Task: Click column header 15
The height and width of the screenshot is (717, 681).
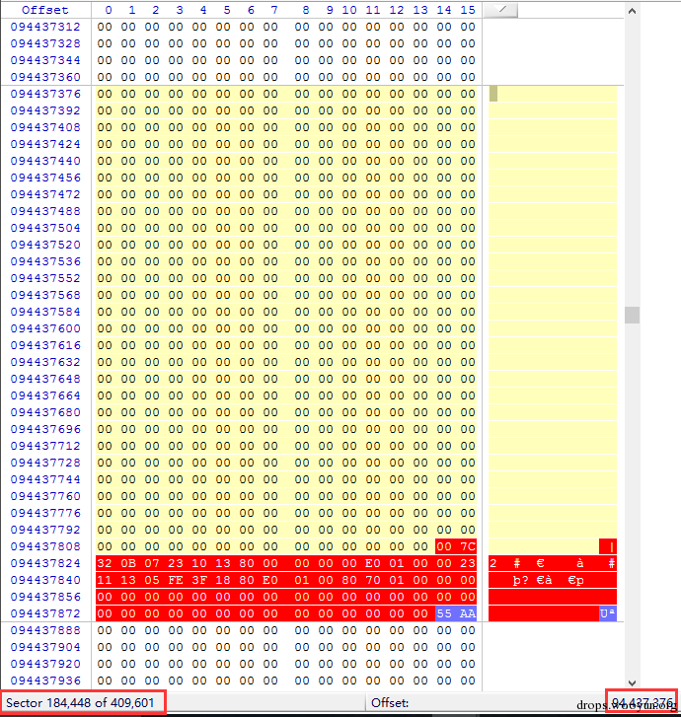Action: point(468,10)
